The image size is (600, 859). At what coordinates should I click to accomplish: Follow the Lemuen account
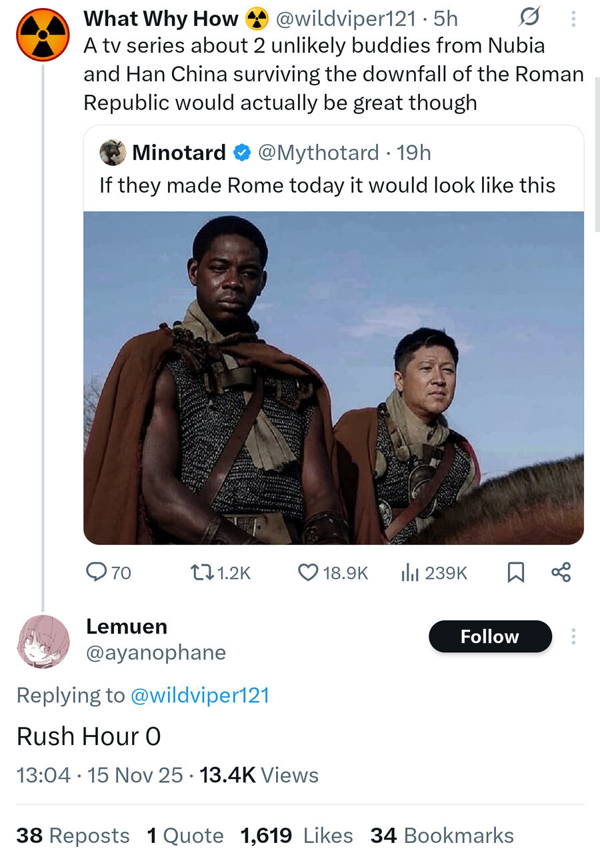click(490, 636)
